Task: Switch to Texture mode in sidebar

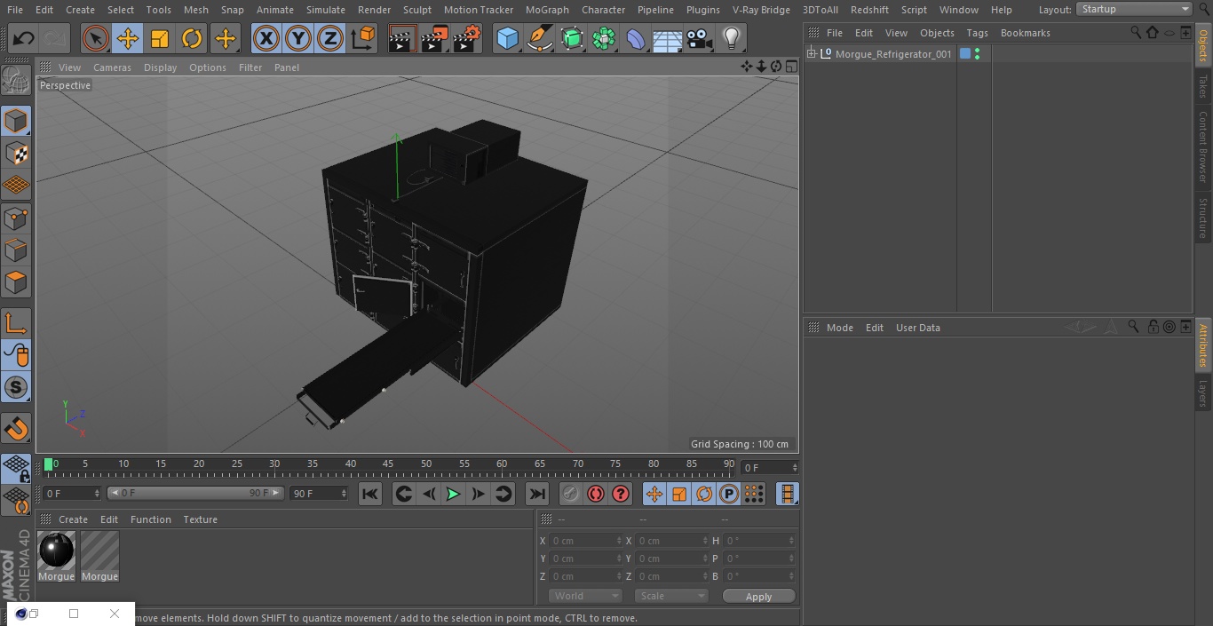Action: [16, 153]
